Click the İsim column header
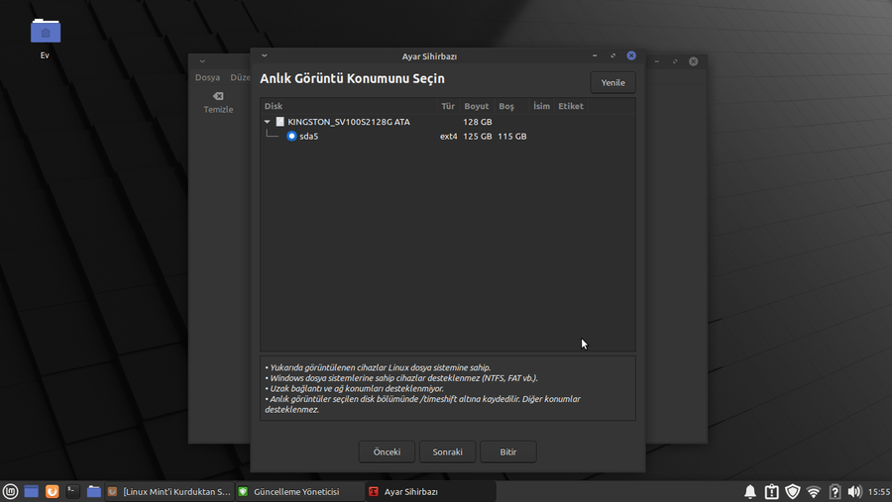Screen dimensions: 892x502 pyautogui.click(x=541, y=106)
